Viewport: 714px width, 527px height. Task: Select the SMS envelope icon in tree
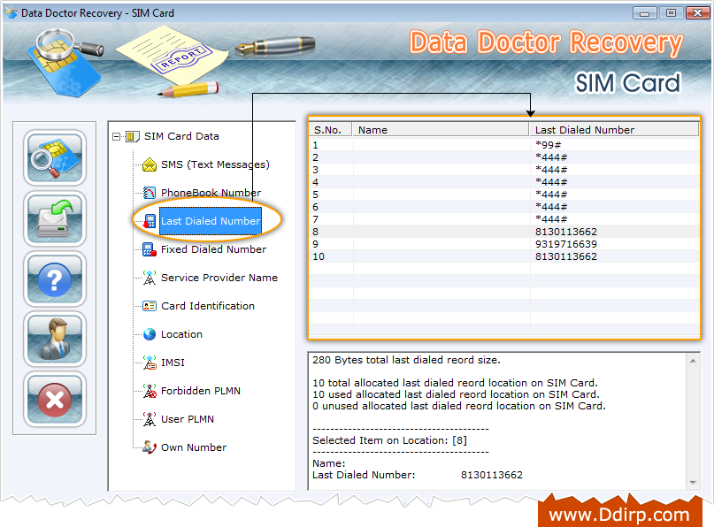click(150, 164)
